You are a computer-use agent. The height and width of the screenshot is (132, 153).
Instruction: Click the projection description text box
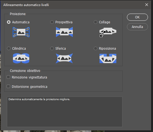pyautogui.click(x=65, y=112)
